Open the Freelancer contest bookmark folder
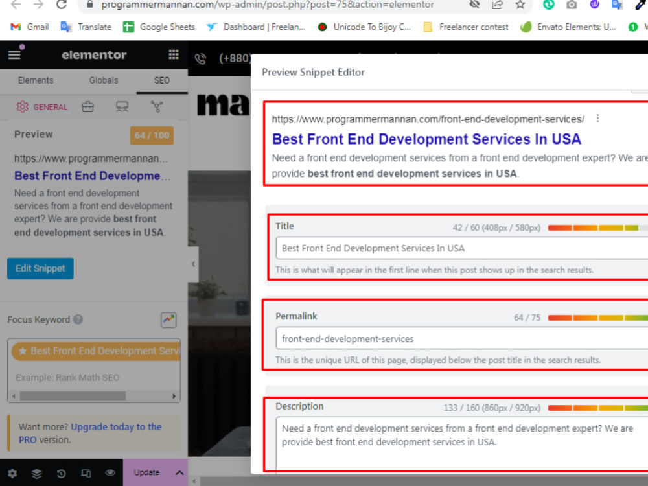Screen dimensions: 648x486 tap(466, 27)
